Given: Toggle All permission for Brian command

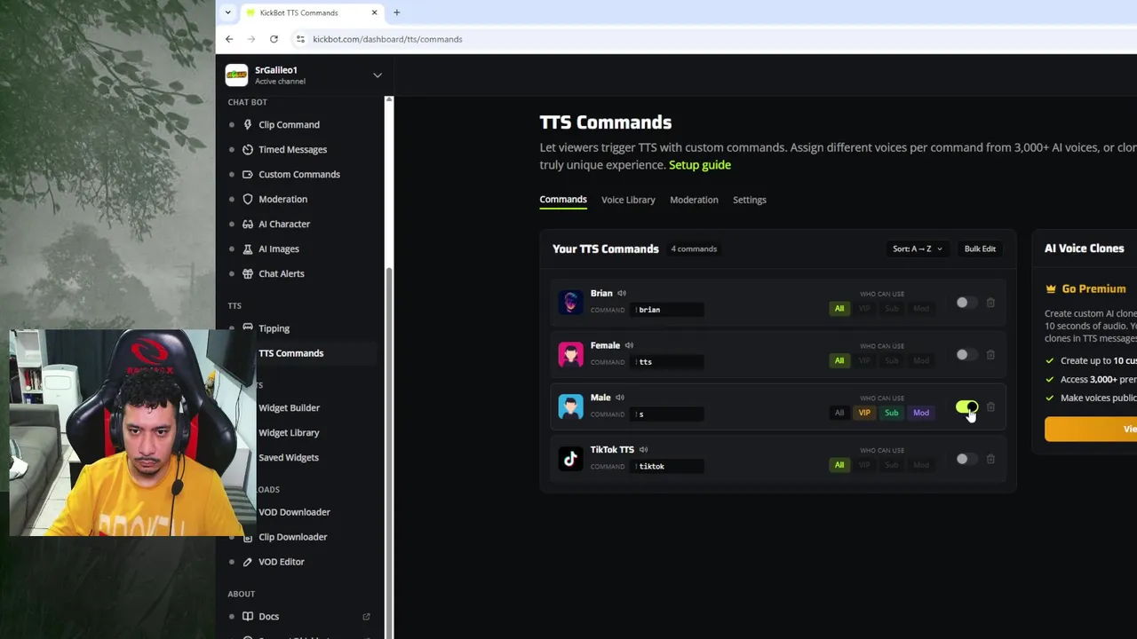Looking at the screenshot, I should click(839, 309).
